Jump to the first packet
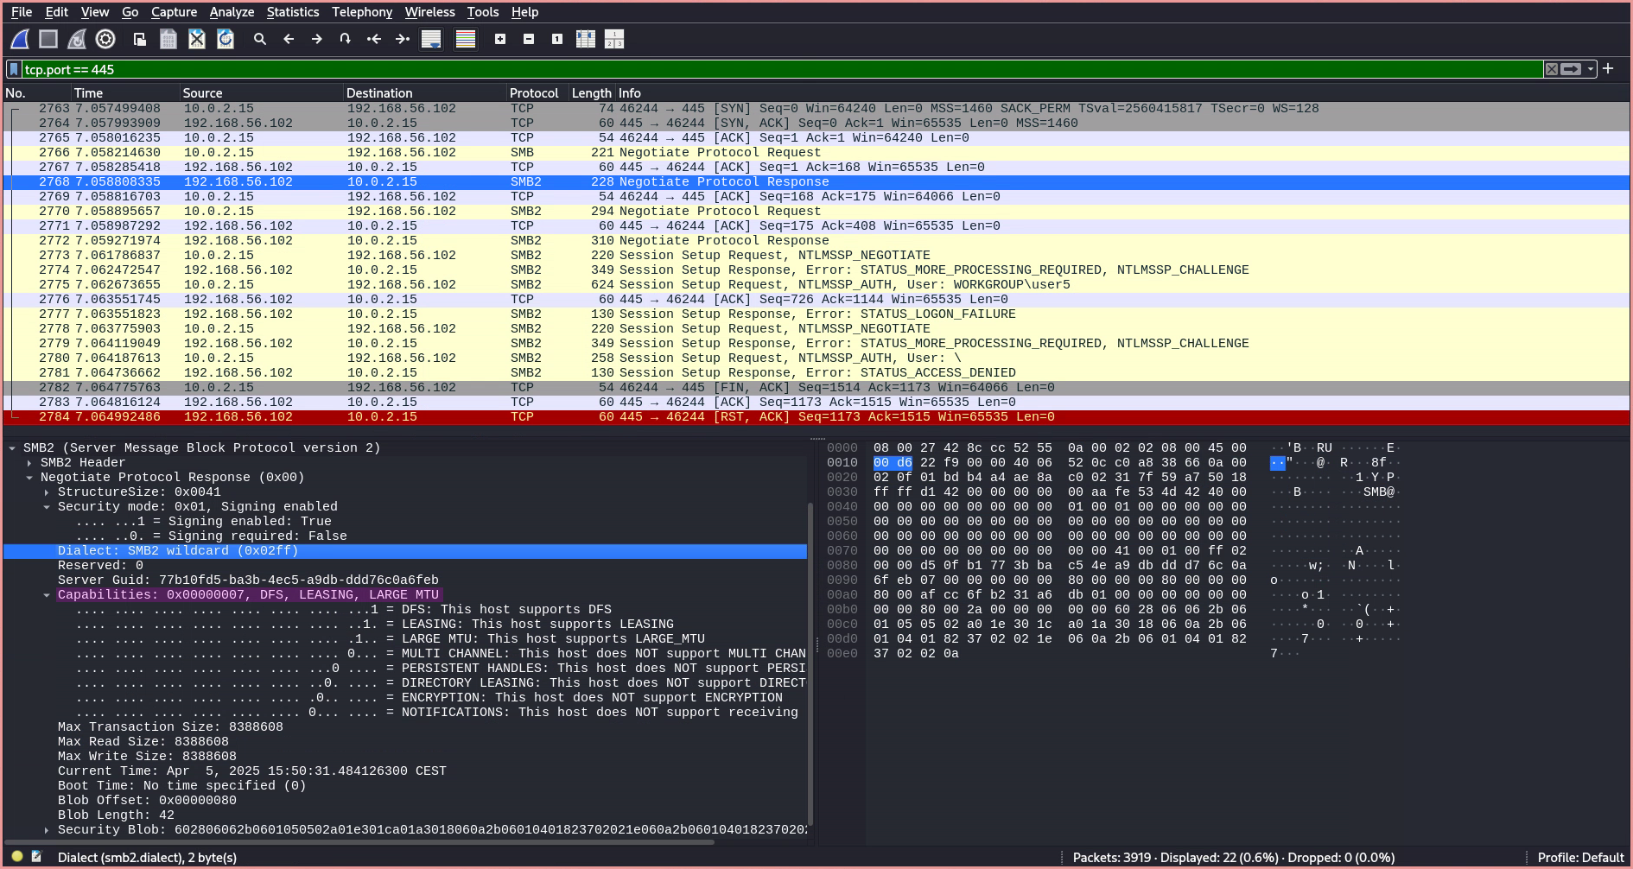The image size is (1633, 869). pos(374,39)
